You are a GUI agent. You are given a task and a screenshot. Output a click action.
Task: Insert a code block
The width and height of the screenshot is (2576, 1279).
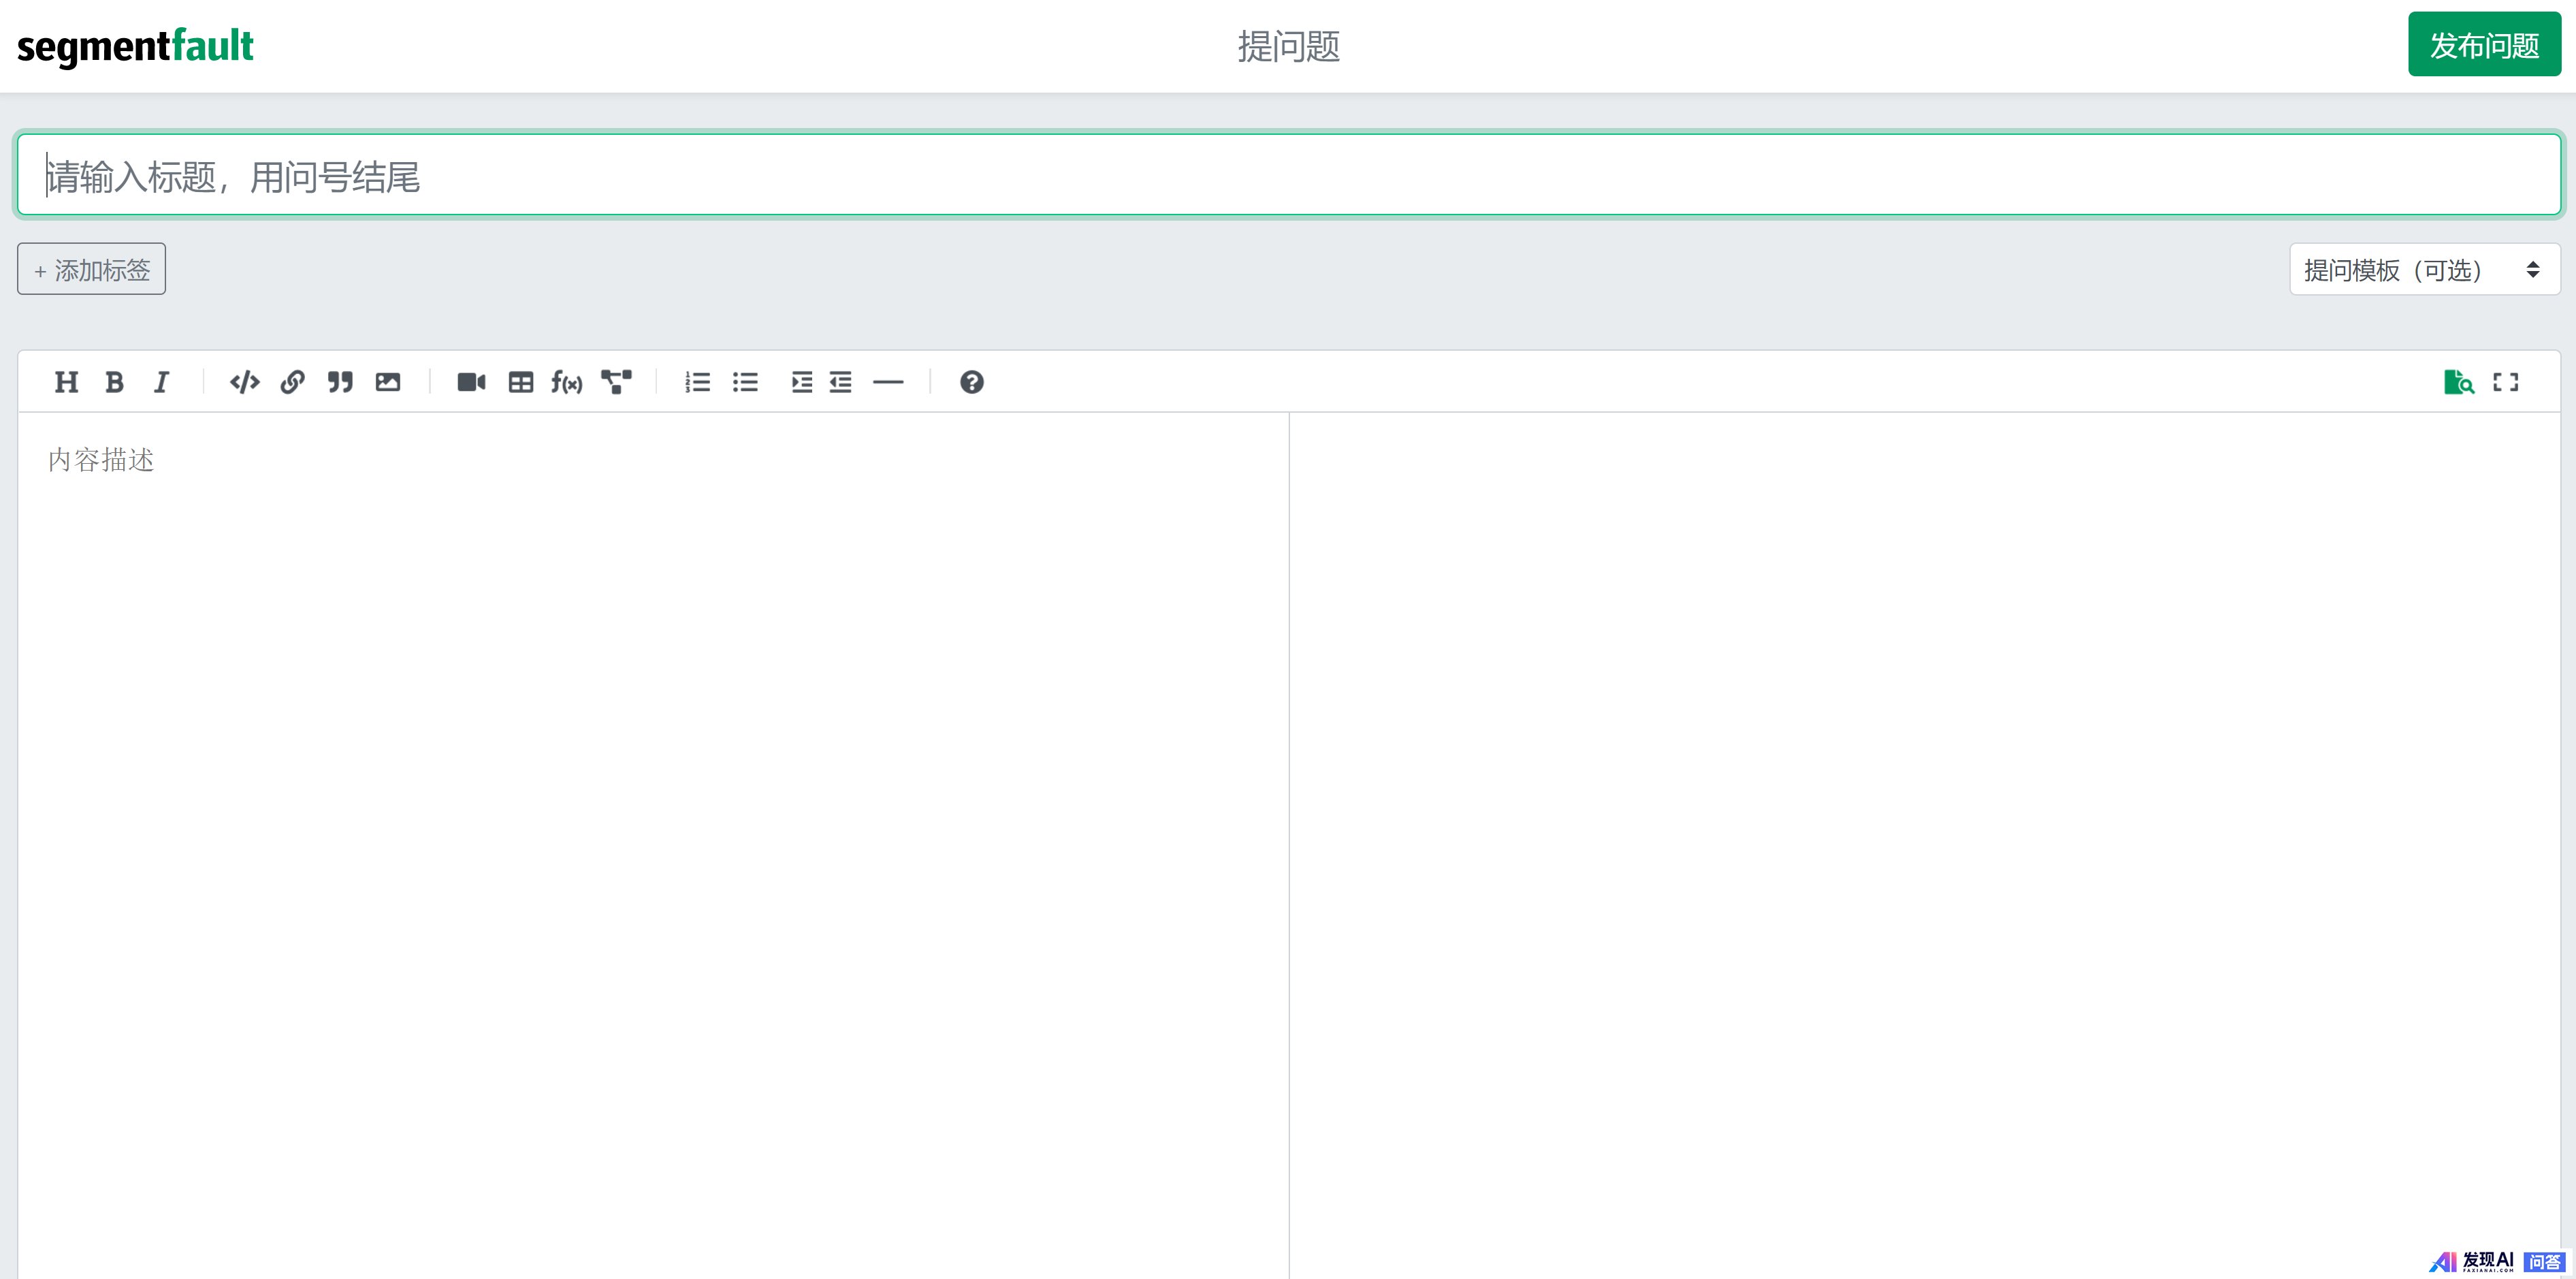tap(244, 382)
